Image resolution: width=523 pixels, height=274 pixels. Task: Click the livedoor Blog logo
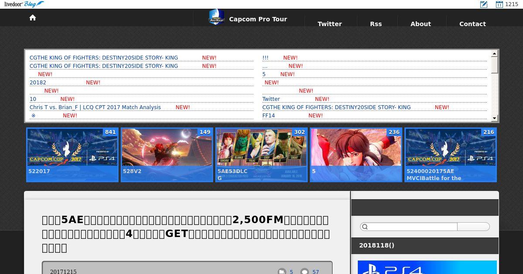pyautogui.click(x=24, y=4)
